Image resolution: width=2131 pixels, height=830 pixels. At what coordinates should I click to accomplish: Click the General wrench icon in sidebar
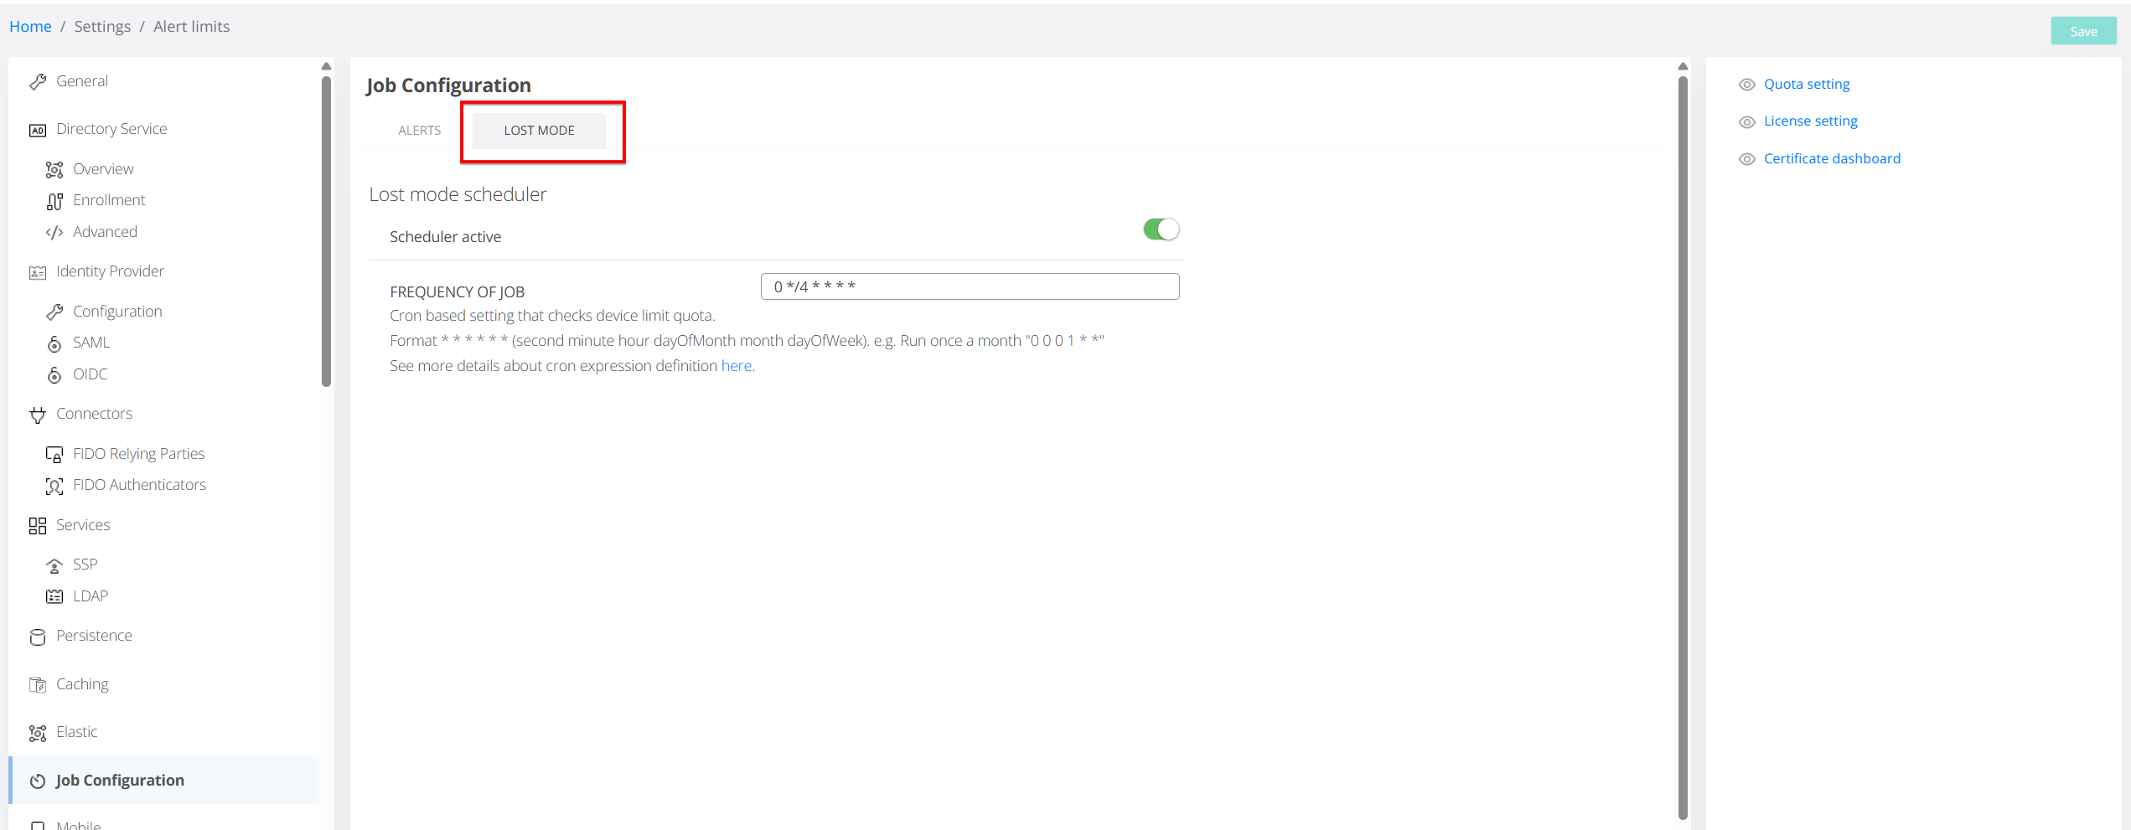pos(38,81)
